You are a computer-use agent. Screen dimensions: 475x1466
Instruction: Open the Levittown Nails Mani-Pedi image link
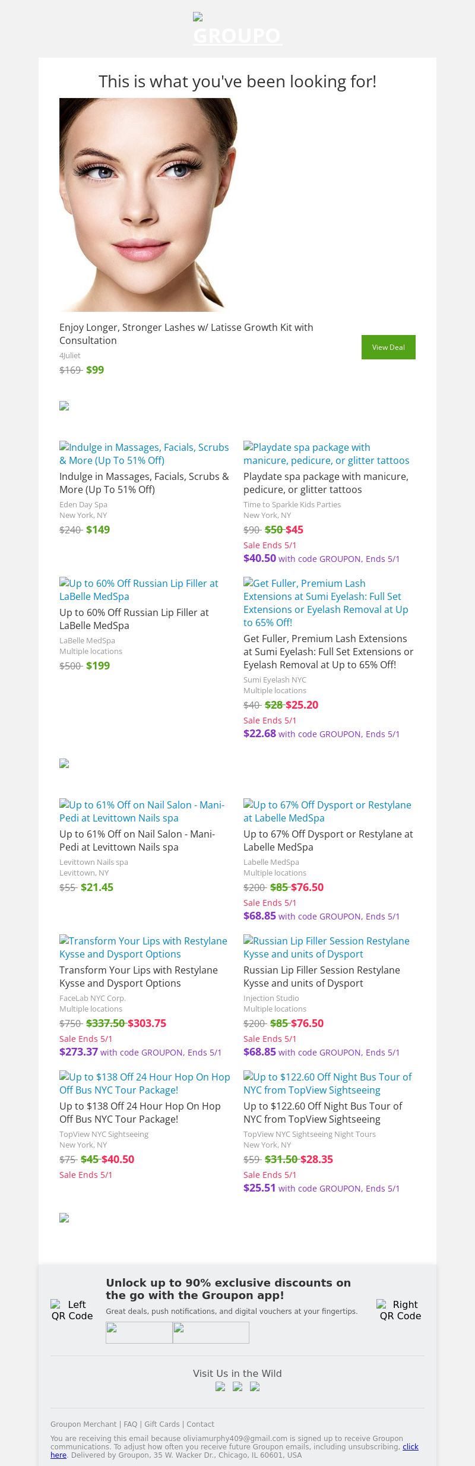tap(142, 811)
